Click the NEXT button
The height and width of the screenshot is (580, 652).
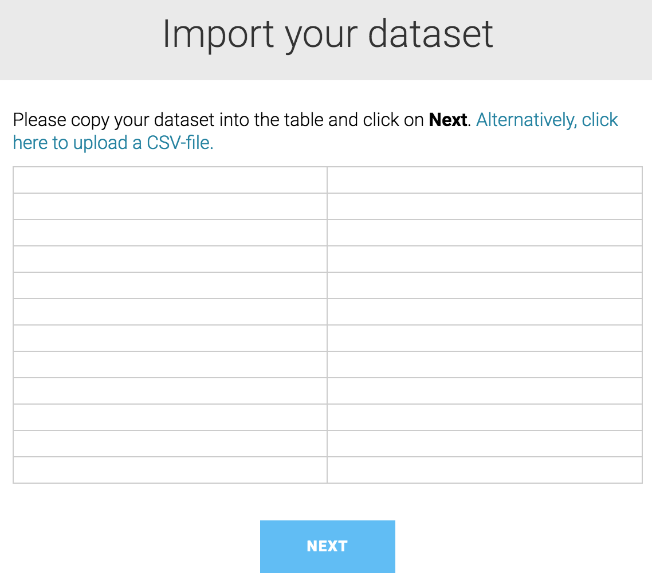(327, 546)
